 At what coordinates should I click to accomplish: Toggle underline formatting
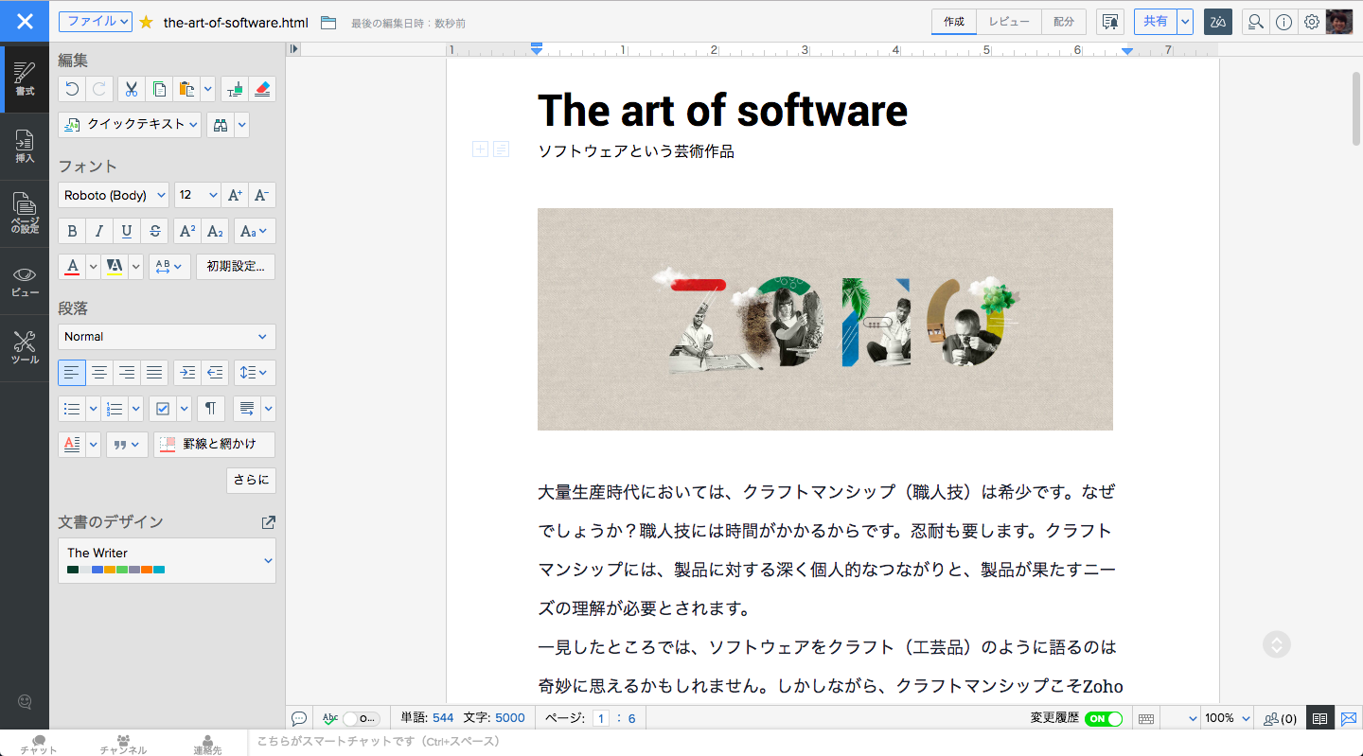pos(127,231)
